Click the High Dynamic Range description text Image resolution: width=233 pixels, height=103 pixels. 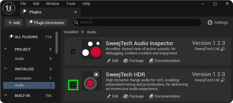[x=147, y=84]
